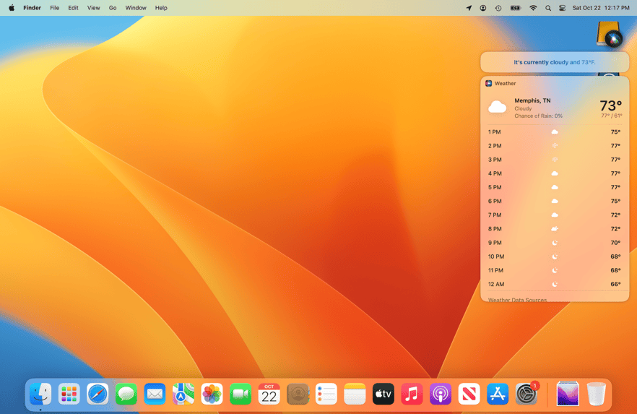Open the Downloads stack in Dock
637x414 pixels.
point(568,394)
